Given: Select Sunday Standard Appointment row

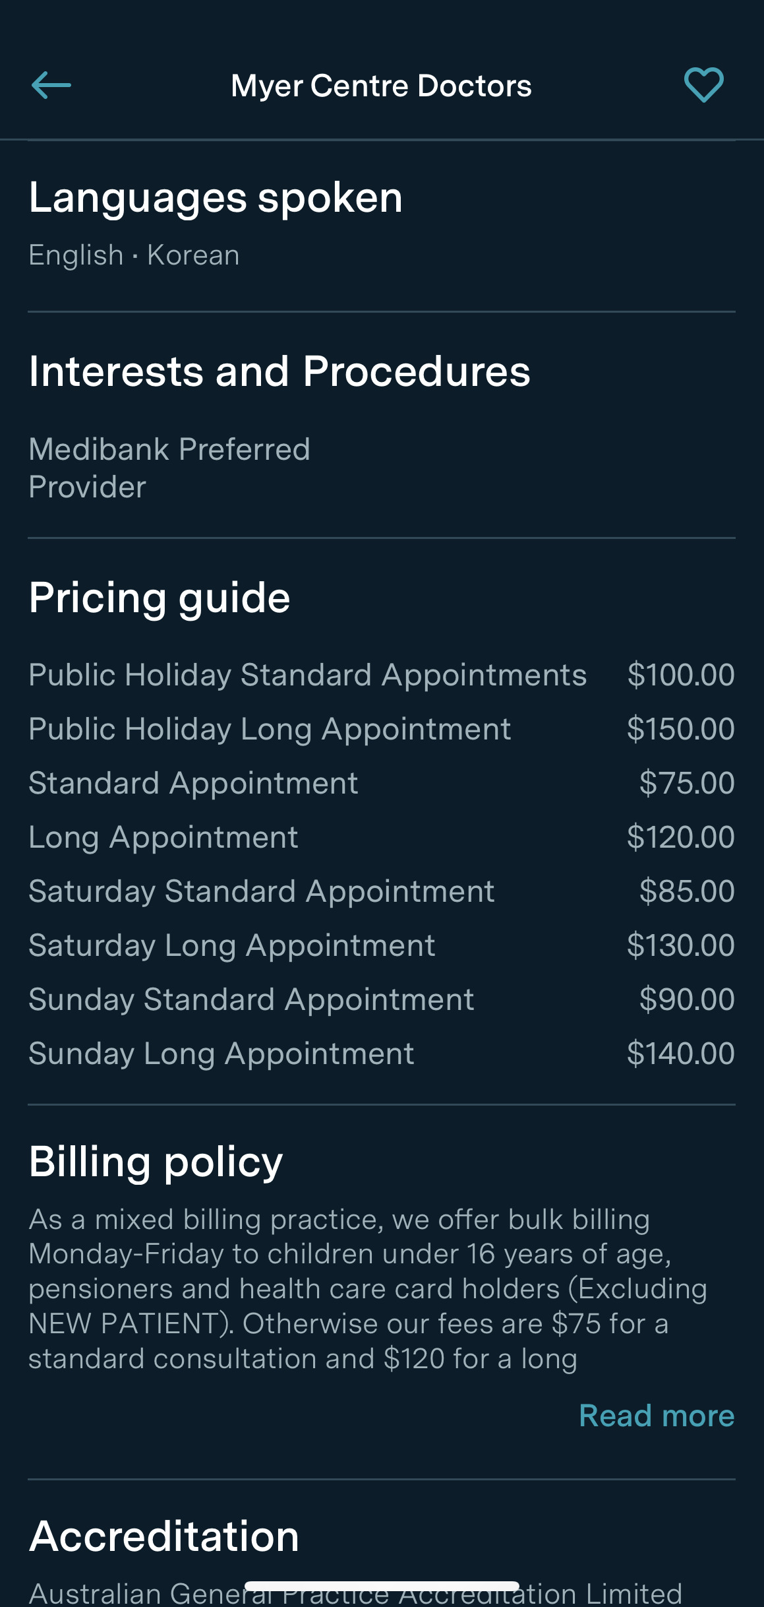Looking at the screenshot, I should (x=251, y=999).
